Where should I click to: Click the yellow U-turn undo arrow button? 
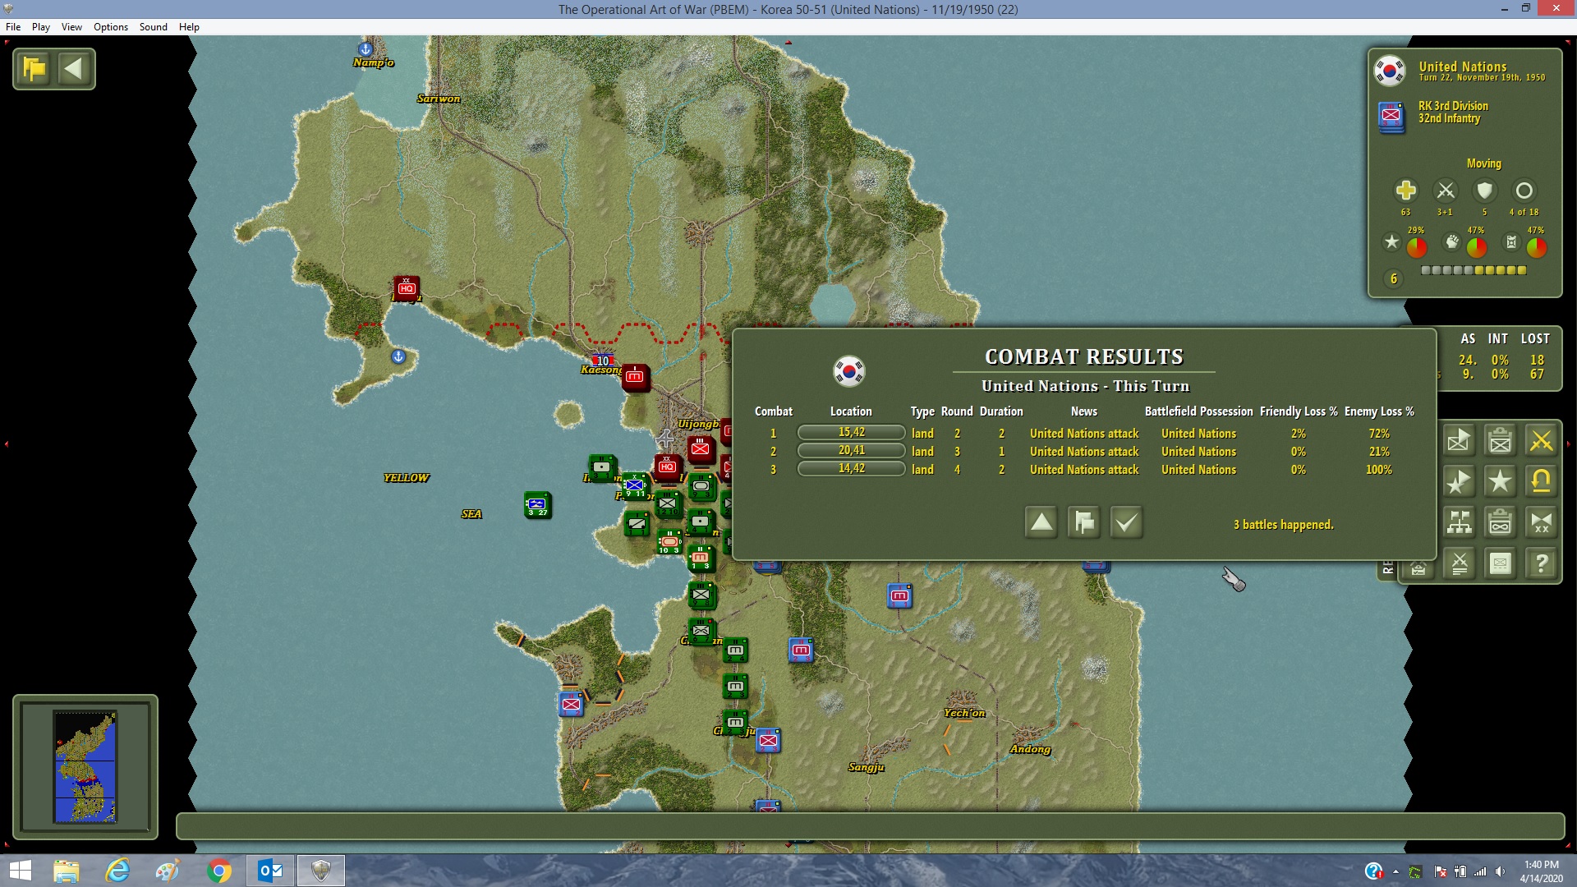1541,482
